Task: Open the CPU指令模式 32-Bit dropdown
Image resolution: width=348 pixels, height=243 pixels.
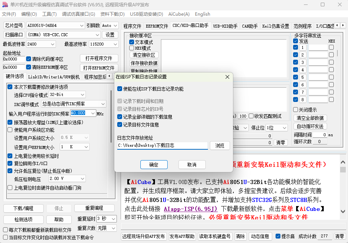Action: (67, 94)
